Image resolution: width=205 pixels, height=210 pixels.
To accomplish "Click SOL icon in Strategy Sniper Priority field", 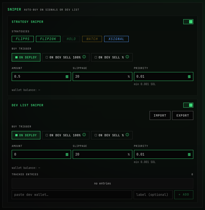I will (189, 76).
